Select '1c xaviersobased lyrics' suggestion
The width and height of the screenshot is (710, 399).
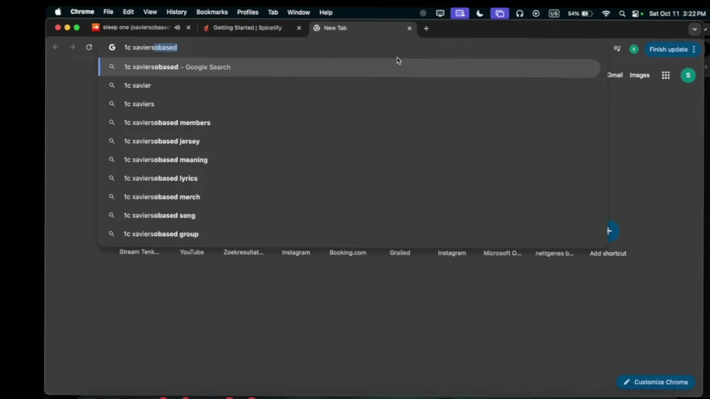pyautogui.click(x=349, y=178)
